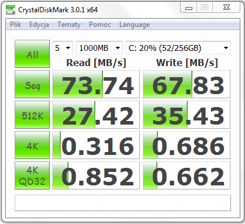245x224 pixels.
Task: Open the Tematy menu
Action: [69, 25]
